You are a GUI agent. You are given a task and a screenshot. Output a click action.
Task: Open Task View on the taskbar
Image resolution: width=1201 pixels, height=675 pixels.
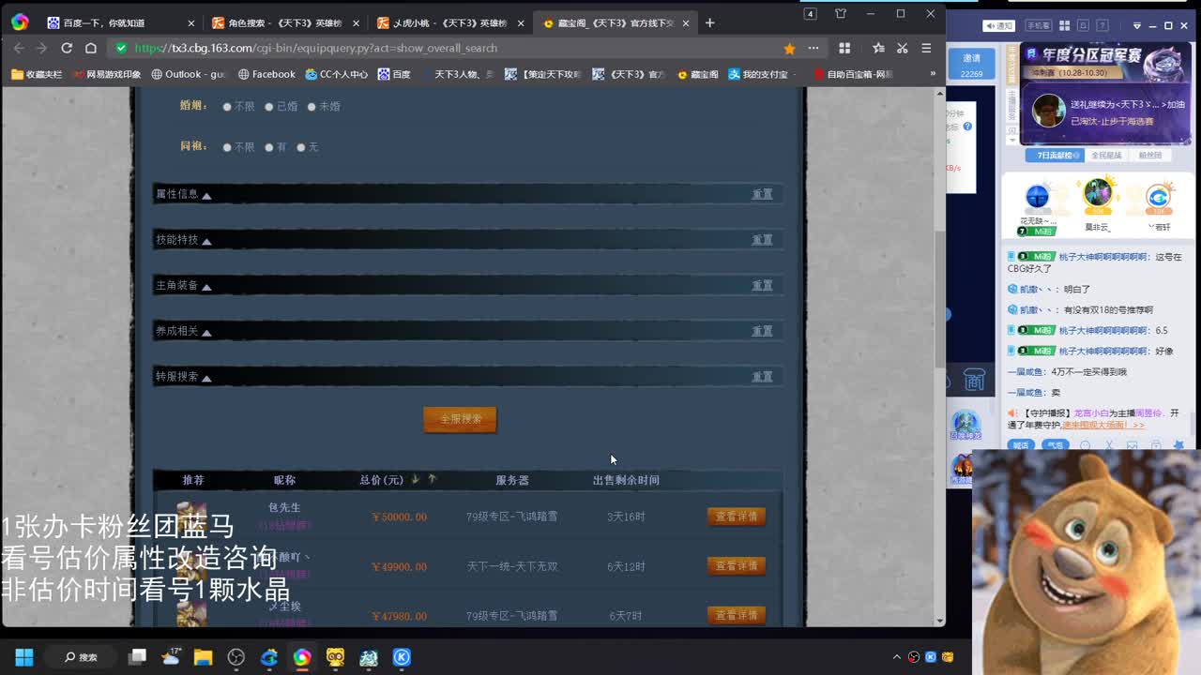(x=138, y=657)
